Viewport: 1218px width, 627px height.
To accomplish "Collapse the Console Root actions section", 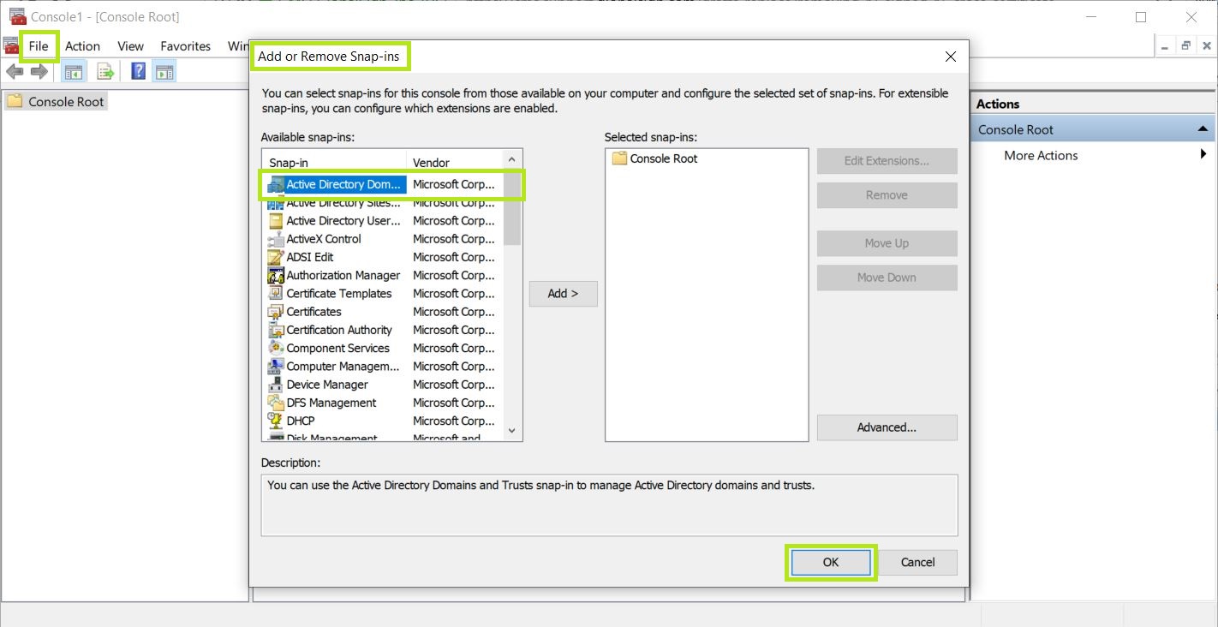I will [1203, 129].
